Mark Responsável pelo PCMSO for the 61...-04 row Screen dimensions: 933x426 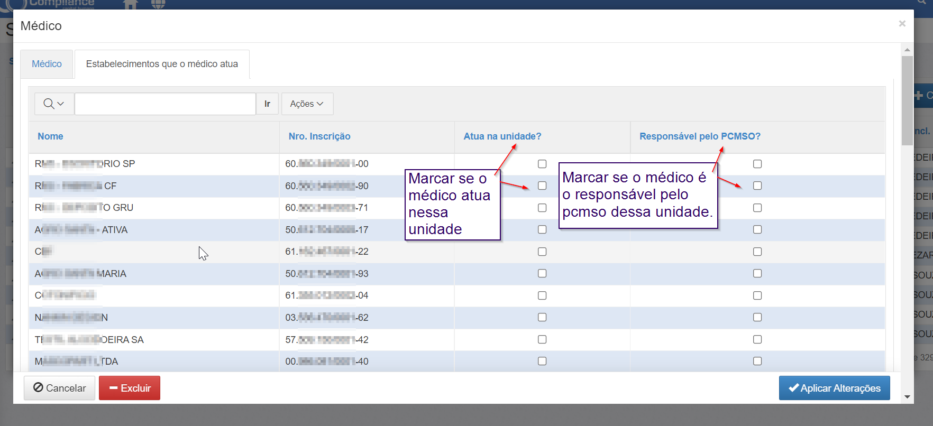click(757, 295)
